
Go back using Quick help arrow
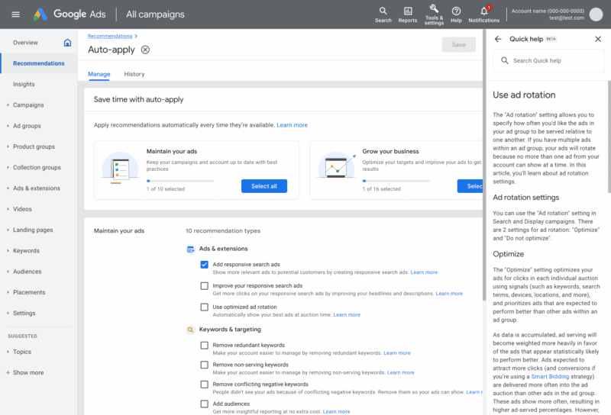tap(498, 39)
